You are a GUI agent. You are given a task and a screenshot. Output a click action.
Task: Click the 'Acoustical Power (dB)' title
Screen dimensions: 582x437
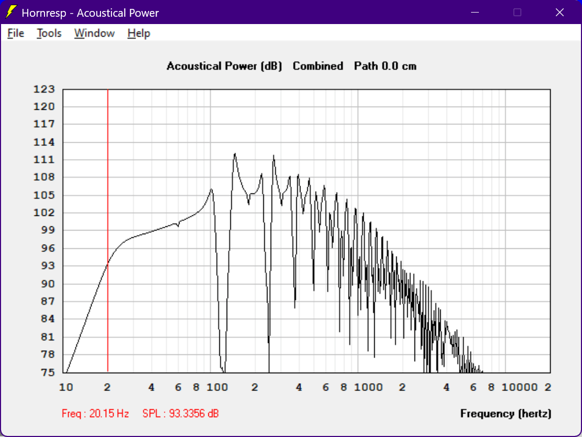coord(224,66)
